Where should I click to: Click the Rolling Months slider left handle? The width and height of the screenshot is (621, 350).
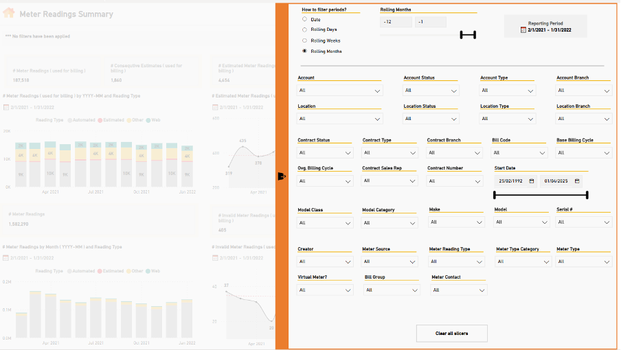pyautogui.click(x=462, y=35)
